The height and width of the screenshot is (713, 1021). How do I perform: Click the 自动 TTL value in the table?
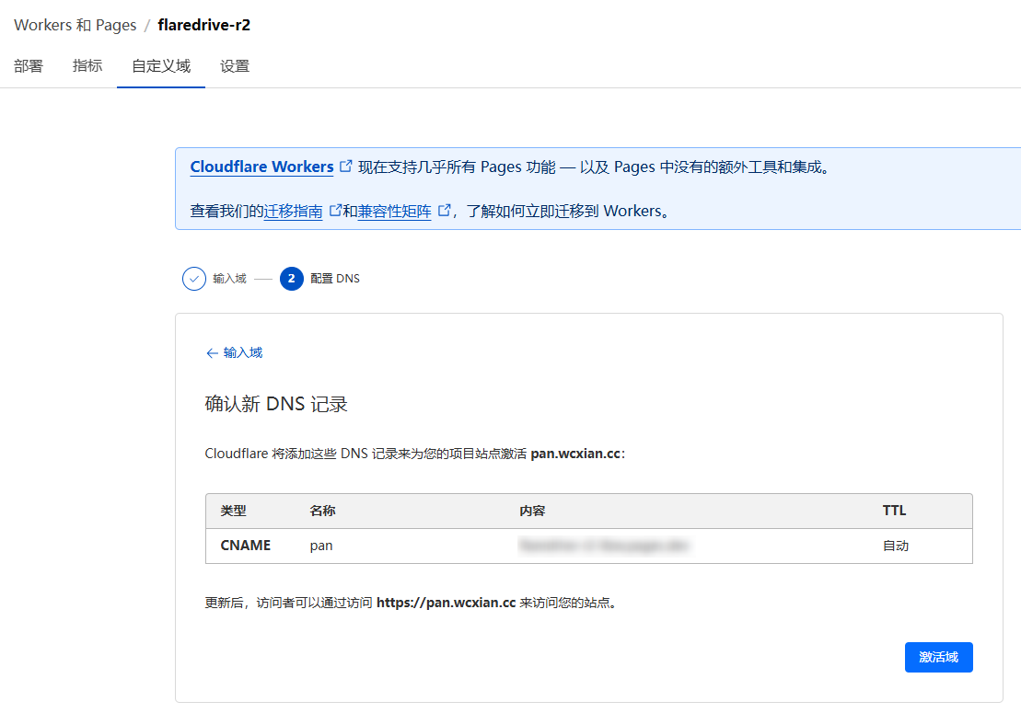[896, 546]
